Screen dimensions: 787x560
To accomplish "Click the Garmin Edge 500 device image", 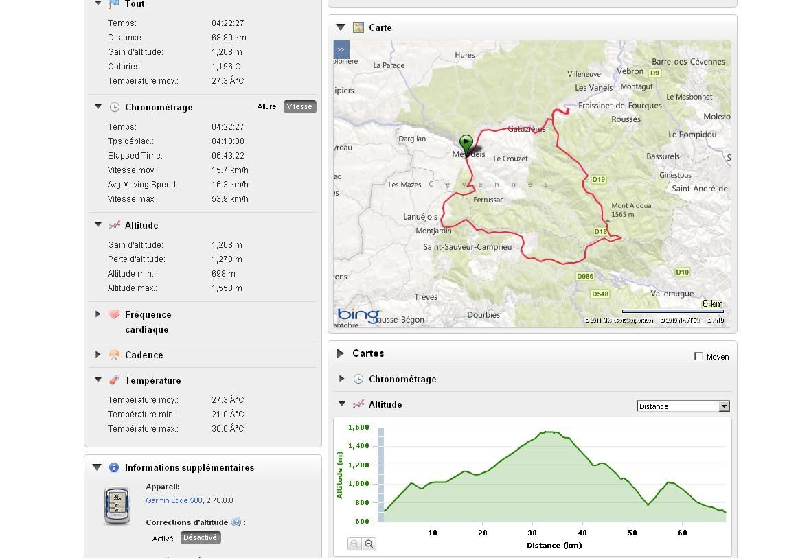I will click(117, 506).
